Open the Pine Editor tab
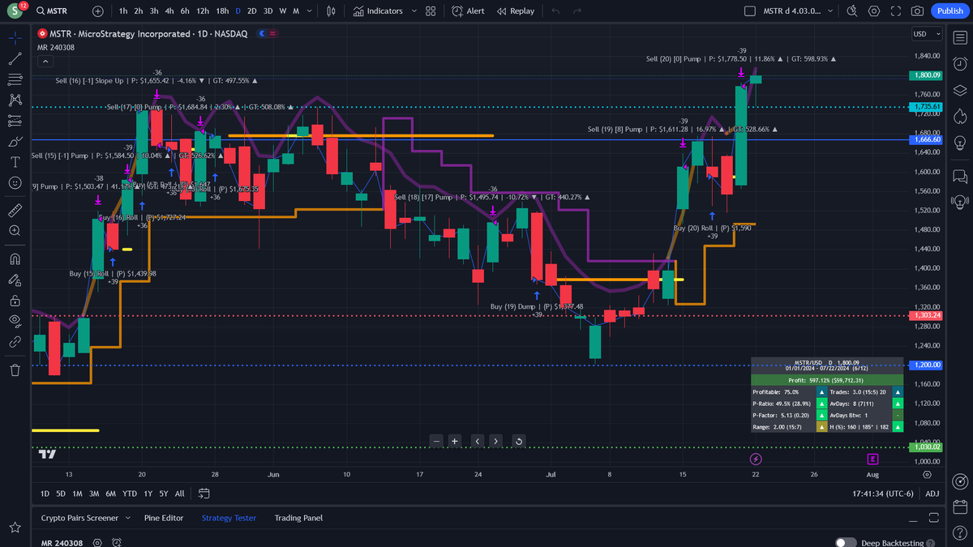 click(164, 518)
